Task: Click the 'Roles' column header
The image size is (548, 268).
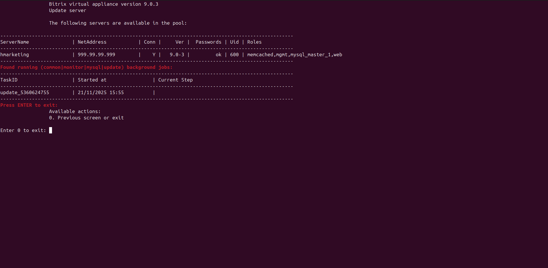Action: click(254, 42)
